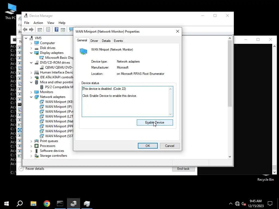Viewport: 279px width, 209px height.
Task: Expand the Computer node
Action: tap(31, 43)
